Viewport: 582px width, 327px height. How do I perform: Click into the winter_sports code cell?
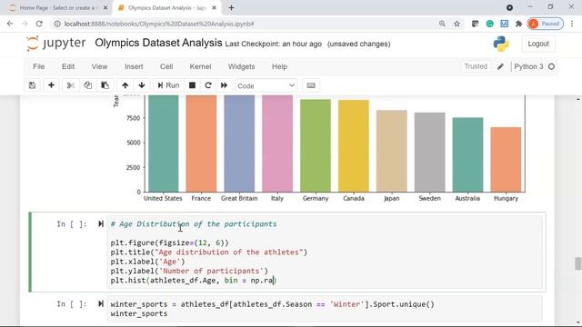click(x=324, y=309)
